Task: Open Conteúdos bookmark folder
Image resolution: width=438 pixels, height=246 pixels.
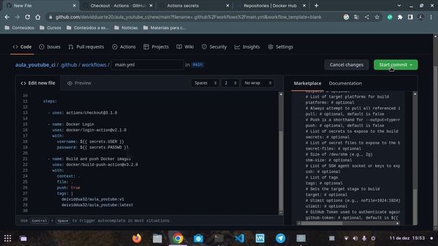Action: 20,27
